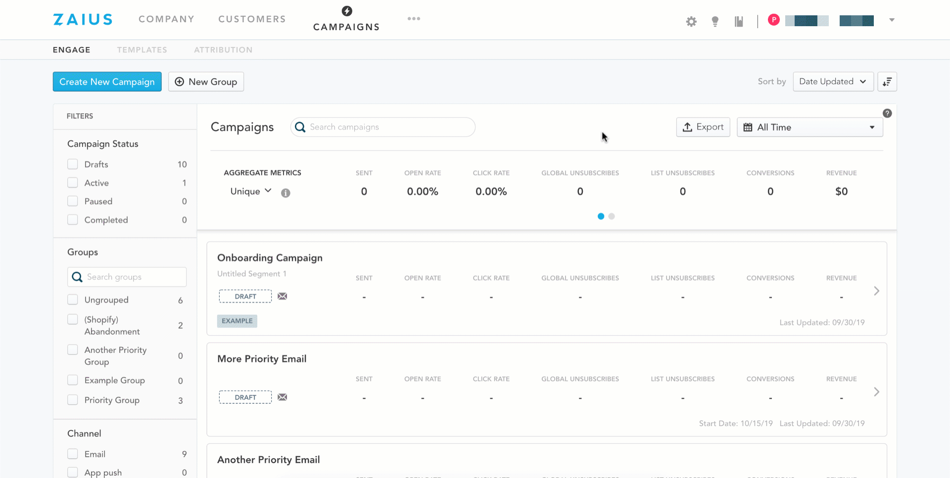Screen dimensions: 950x478
Task: Click the Start Date: 10/15/19 text
Action: tap(736, 423)
